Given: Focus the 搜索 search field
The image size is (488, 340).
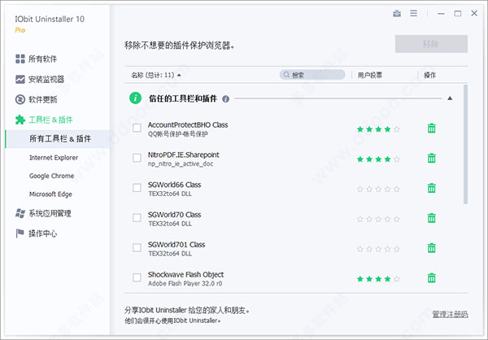Looking at the screenshot, I should pos(312,75).
